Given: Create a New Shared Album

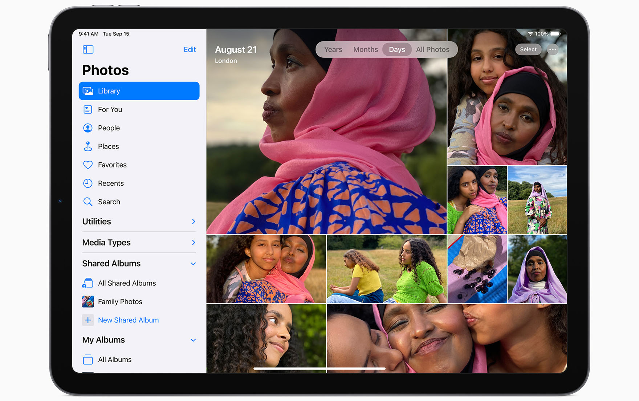Looking at the screenshot, I should click(x=128, y=320).
